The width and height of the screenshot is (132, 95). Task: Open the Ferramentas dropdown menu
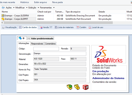(x=47, y=8)
